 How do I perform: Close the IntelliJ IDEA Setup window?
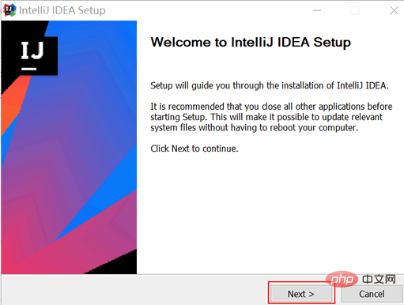click(394, 10)
